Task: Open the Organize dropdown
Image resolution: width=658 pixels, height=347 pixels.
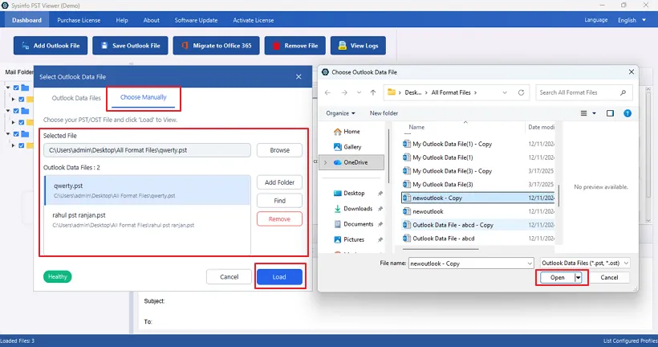Action: click(x=340, y=113)
